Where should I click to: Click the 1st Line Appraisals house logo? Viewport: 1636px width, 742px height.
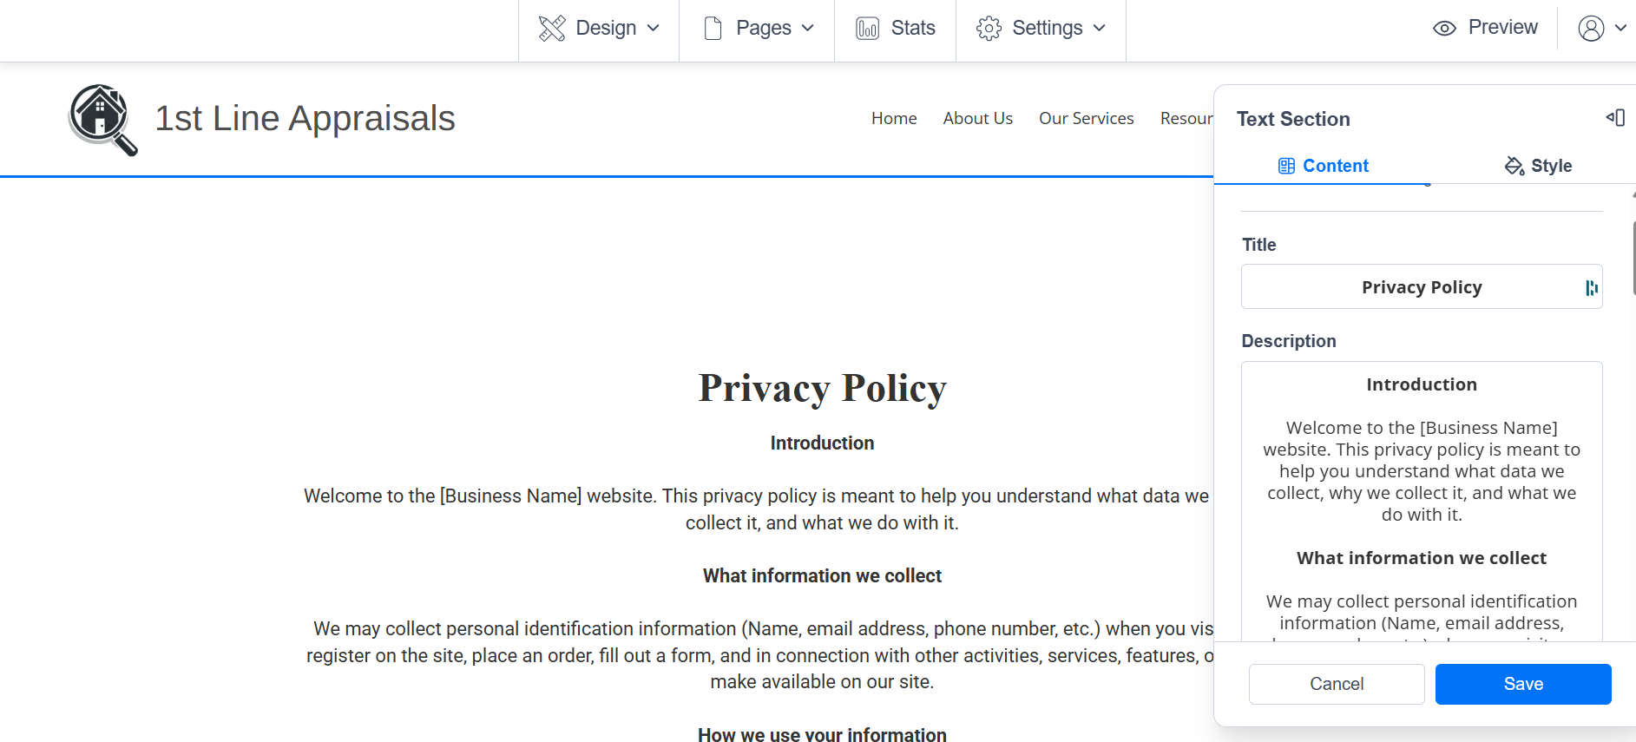[102, 119]
